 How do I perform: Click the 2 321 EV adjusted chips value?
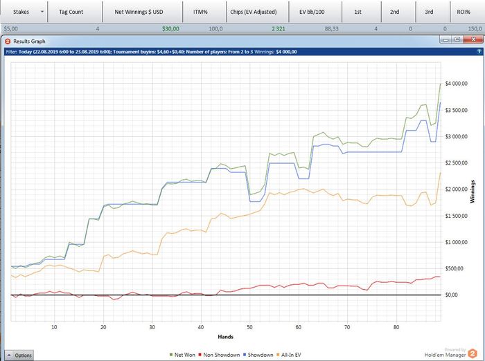coord(279,29)
